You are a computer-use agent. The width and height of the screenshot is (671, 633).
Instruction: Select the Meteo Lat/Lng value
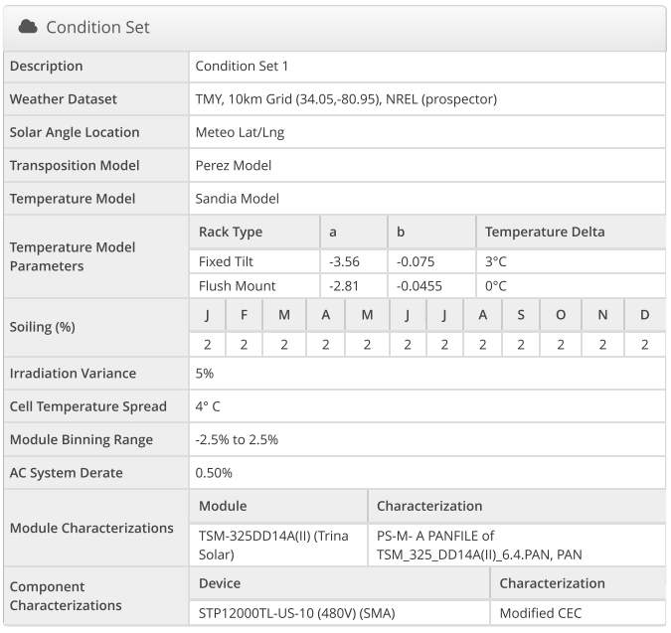click(x=240, y=132)
